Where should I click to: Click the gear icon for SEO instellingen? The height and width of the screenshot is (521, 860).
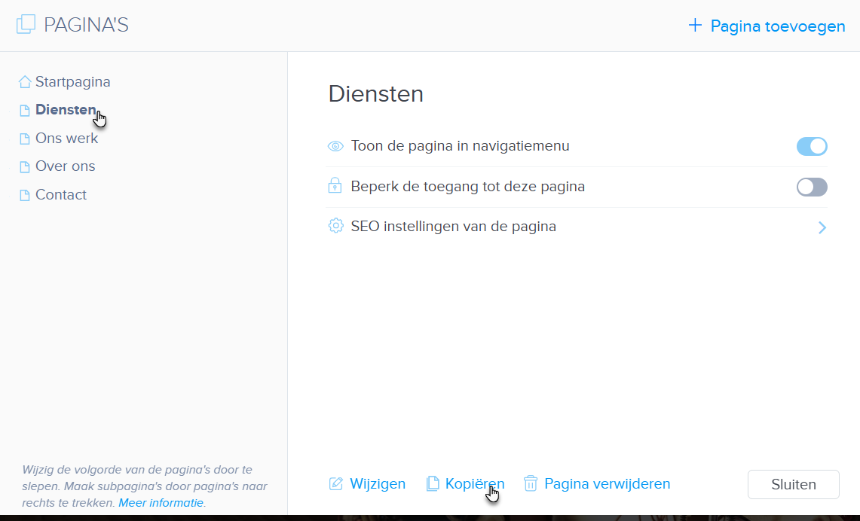click(x=335, y=226)
